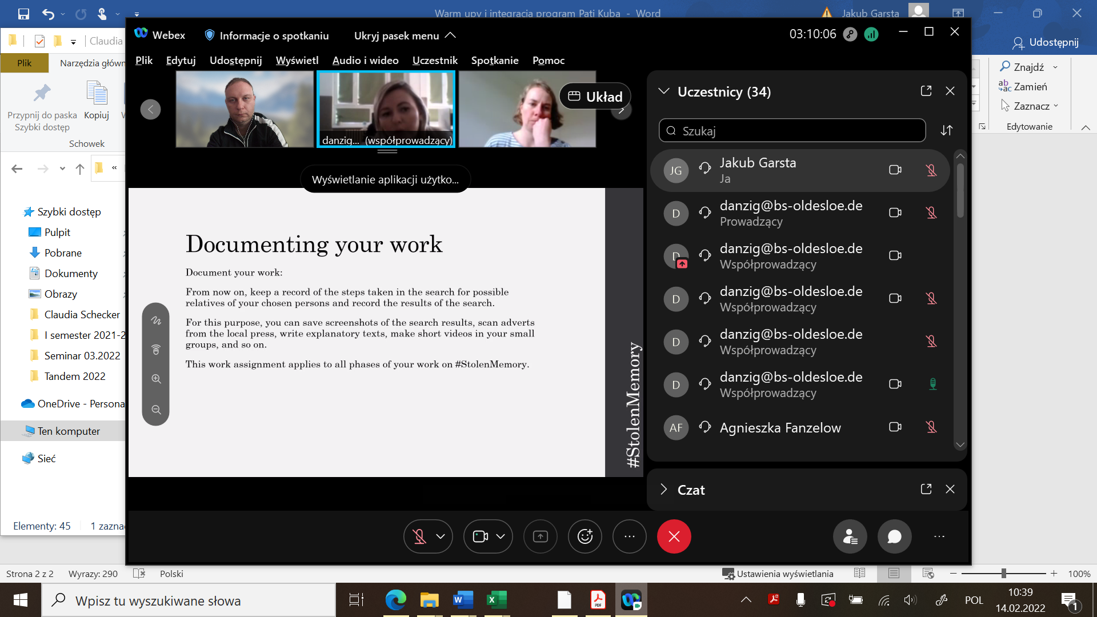
Task: Click the participants list scrollbar
Action: [960, 191]
